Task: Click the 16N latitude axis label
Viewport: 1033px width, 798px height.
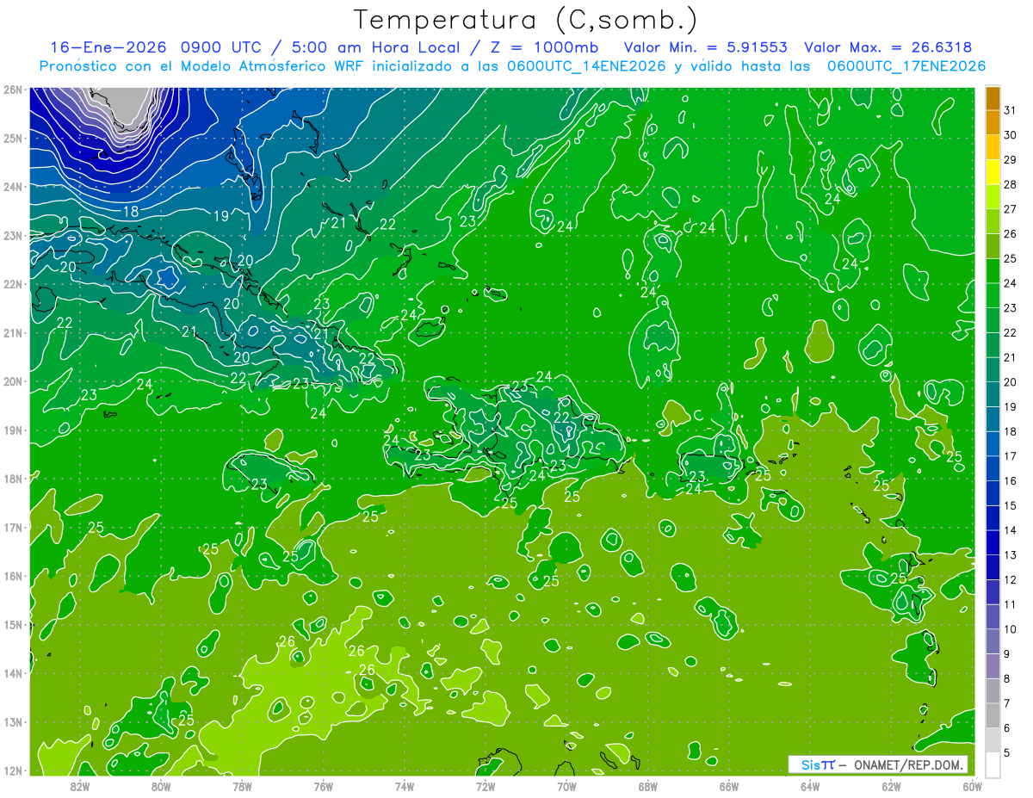Action: coord(12,576)
